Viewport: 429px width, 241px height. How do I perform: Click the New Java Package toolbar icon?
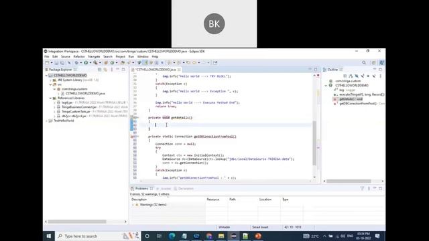point(106,62)
